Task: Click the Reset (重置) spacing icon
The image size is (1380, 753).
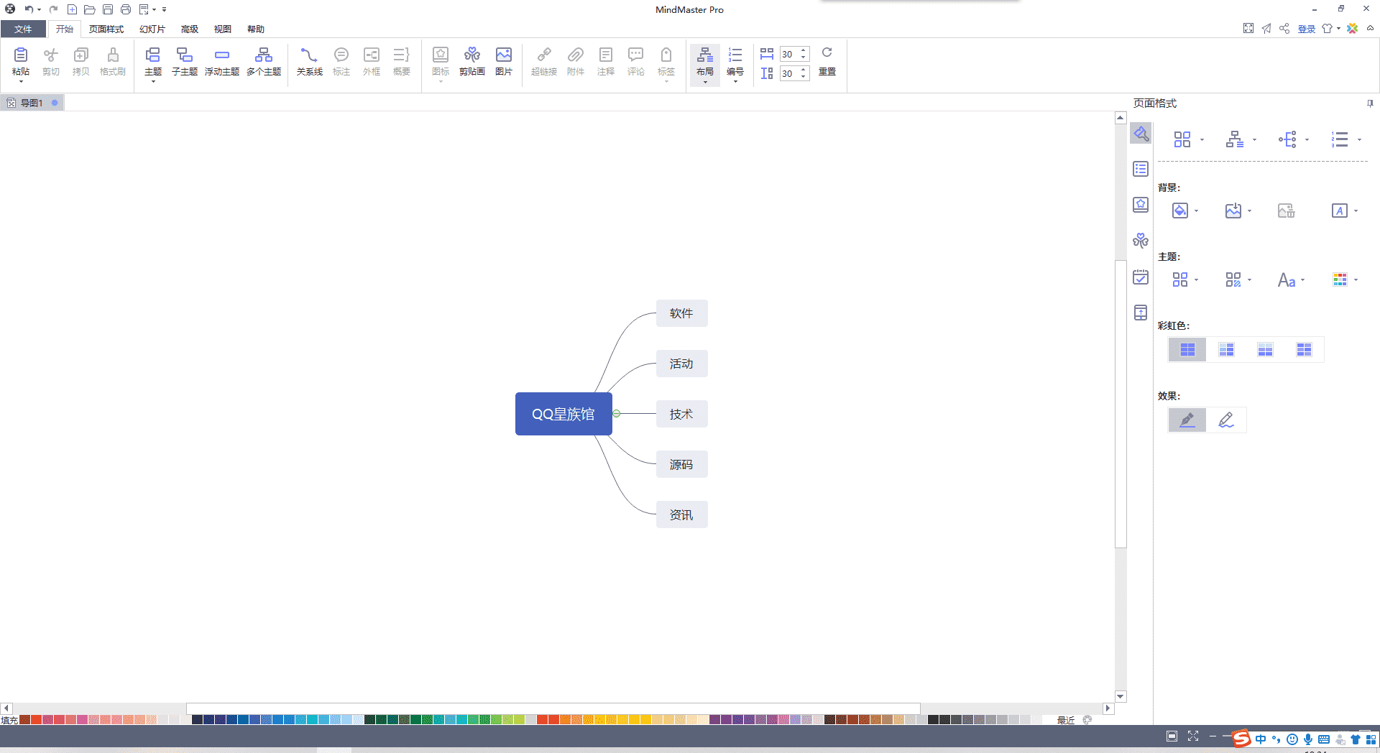Action: [x=827, y=53]
